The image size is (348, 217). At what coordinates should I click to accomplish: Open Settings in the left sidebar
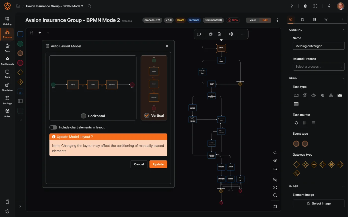7,100
